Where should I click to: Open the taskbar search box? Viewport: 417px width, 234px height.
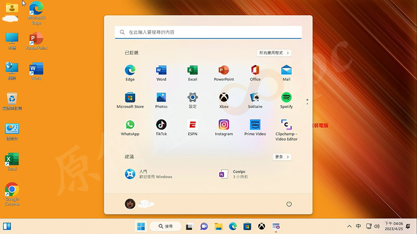pos(165,226)
